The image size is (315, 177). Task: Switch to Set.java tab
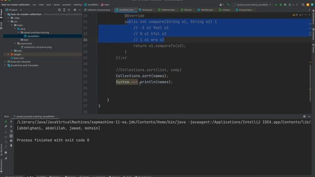click(187, 10)
